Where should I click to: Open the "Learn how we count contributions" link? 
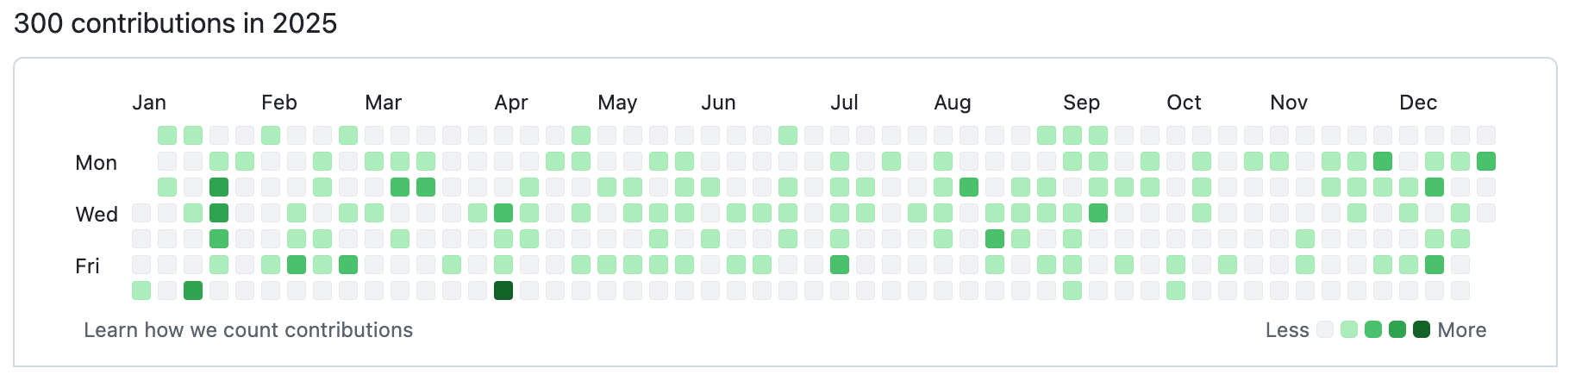pos(248,330)
